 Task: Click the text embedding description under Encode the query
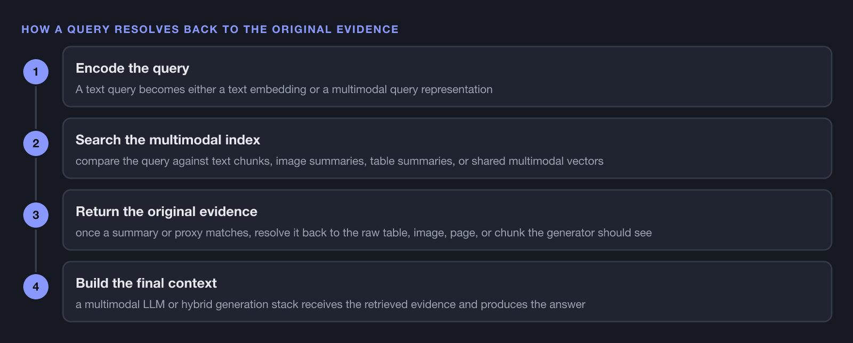point(284,89)
